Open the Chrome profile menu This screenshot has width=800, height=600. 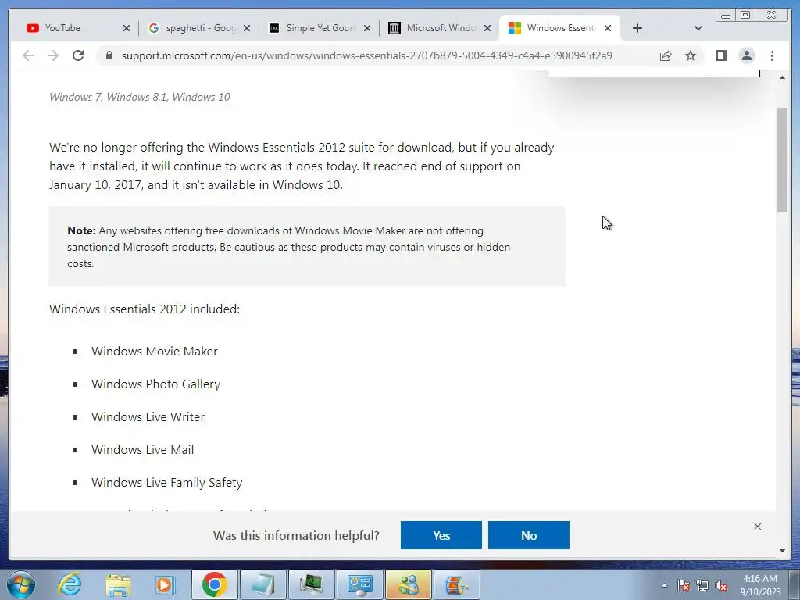click(746, 55)
